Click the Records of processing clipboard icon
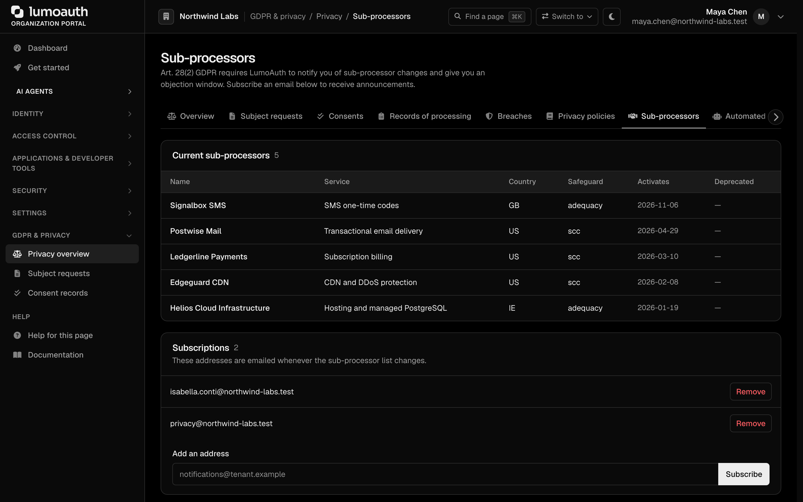The image size is (803, 502). click(381, 116)
